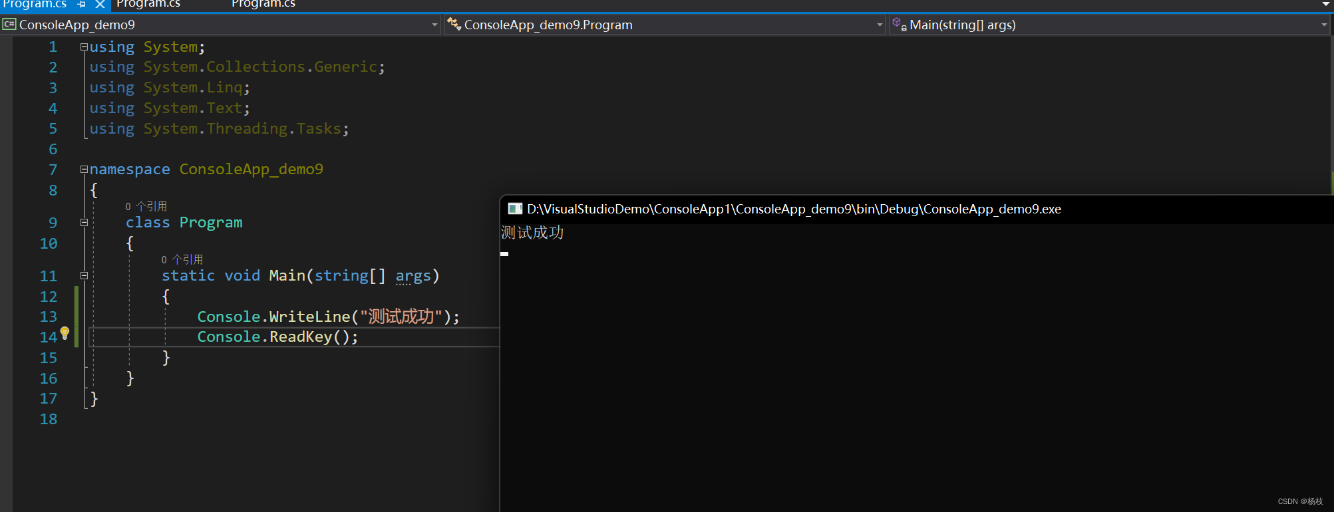The height and width of the screenshot is (512, 1334).
Task: Open the tab list overflow dropdown arrow
Action: (x=1325, y=4)
